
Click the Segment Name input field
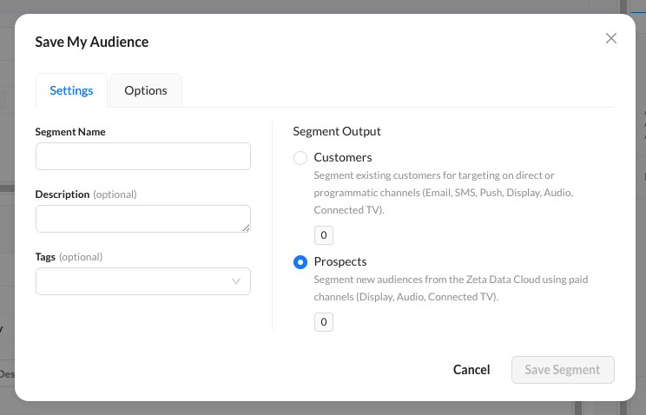coord(143,156)
